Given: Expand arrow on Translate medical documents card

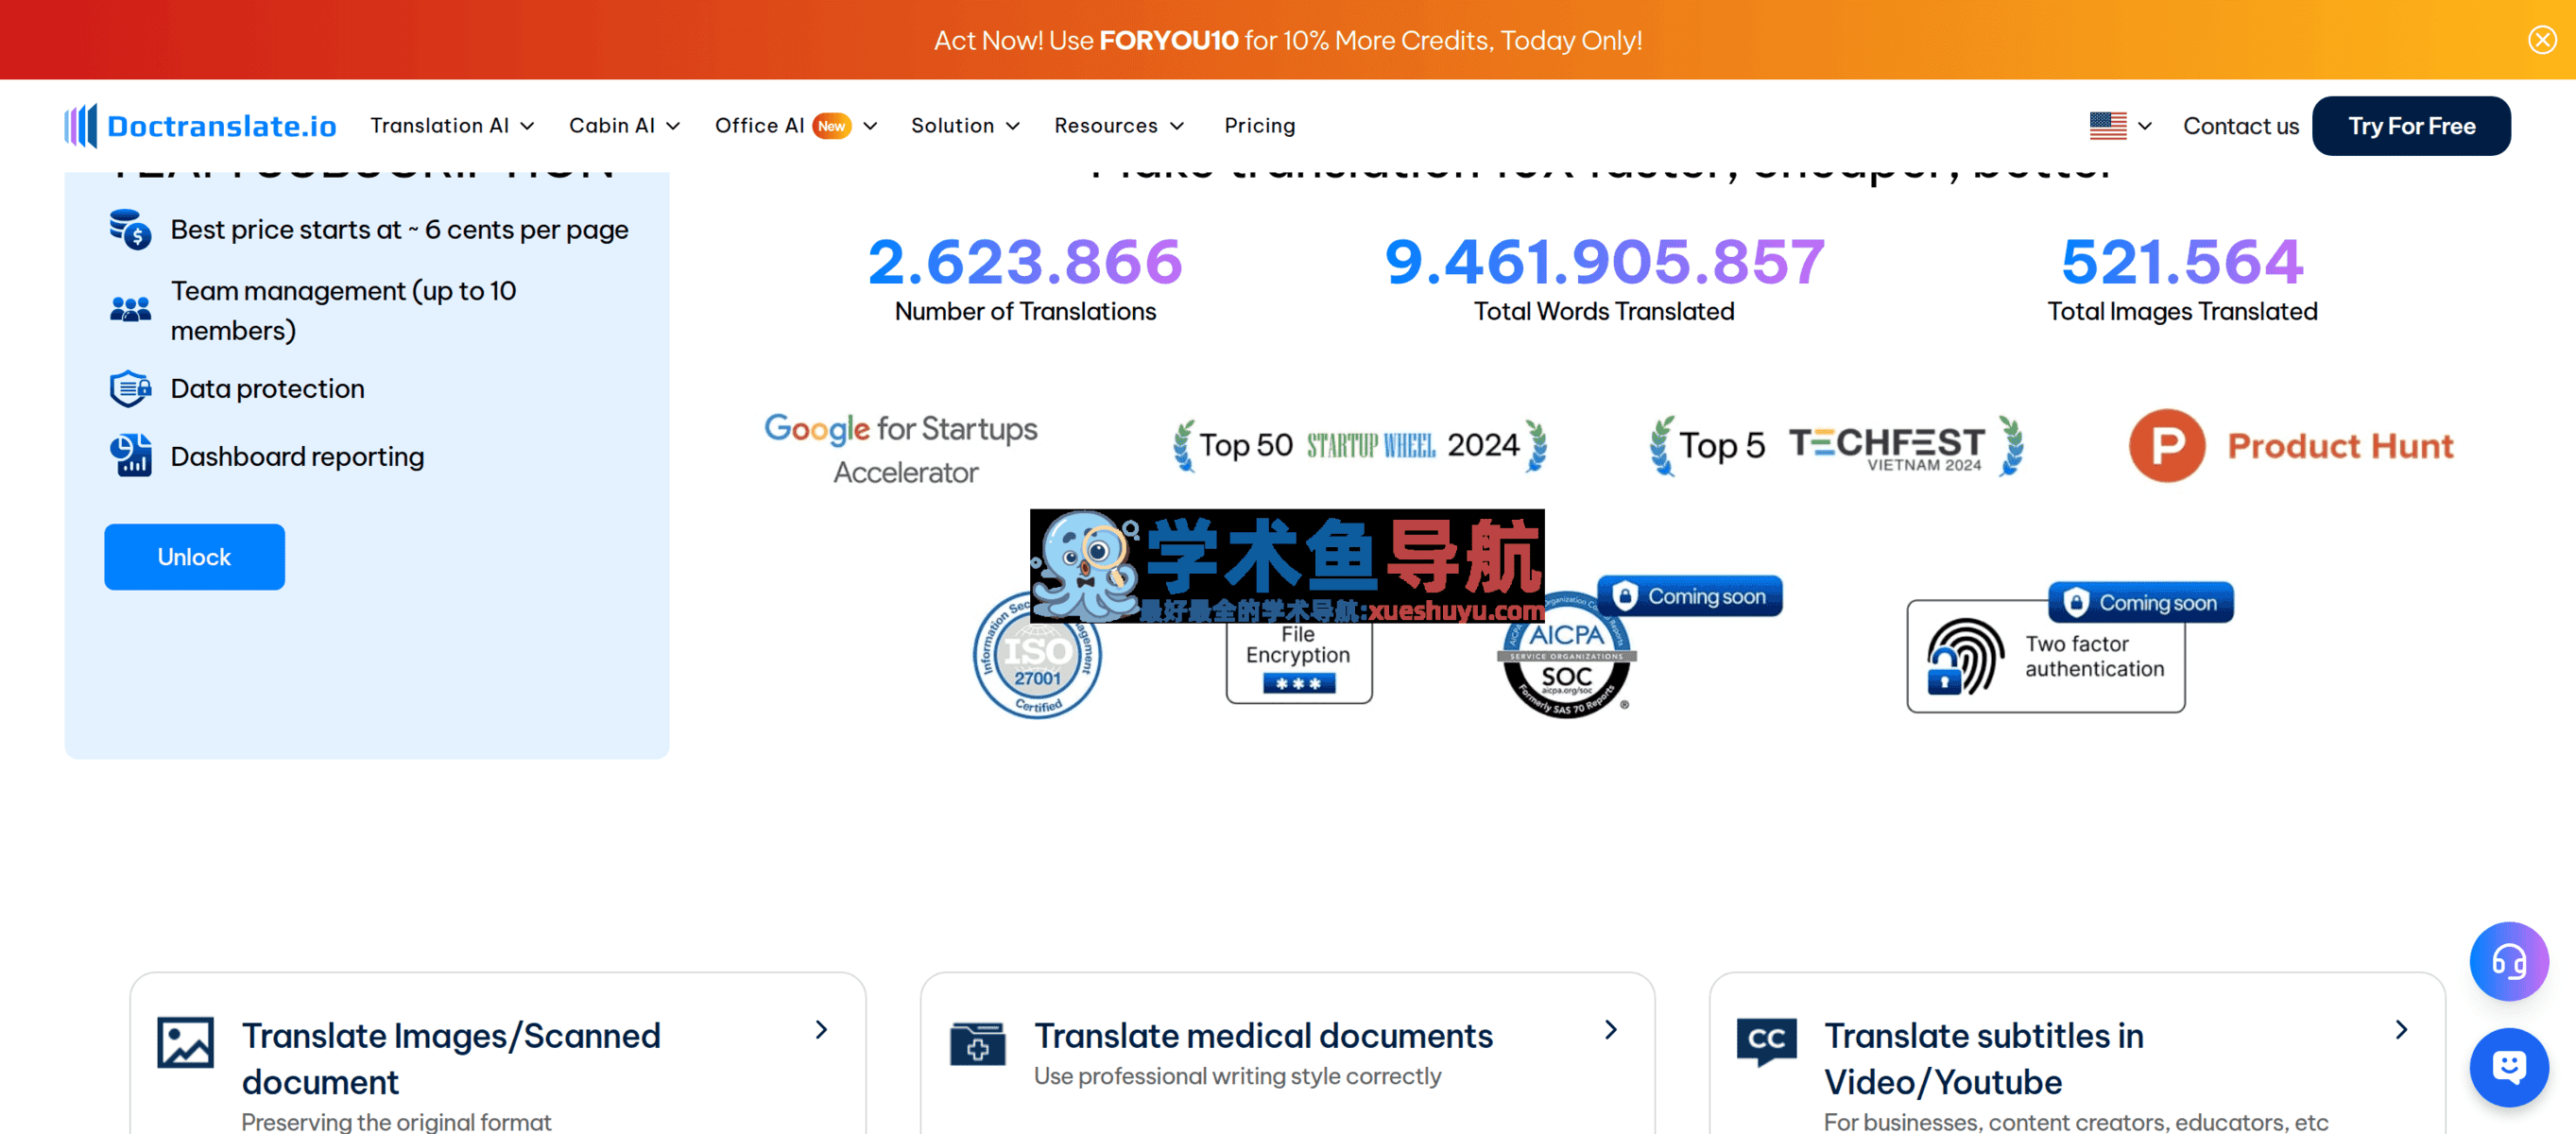Looking at the screenshot, I should (1611, 1030).
